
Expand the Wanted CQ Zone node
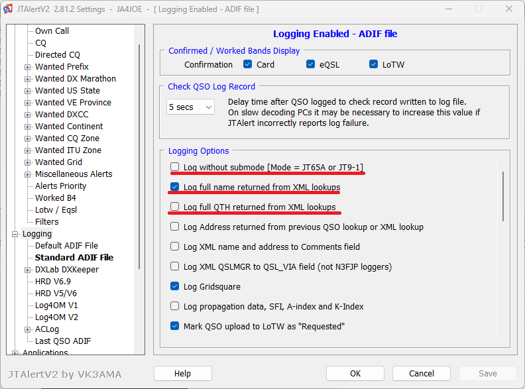pos(28,139)
